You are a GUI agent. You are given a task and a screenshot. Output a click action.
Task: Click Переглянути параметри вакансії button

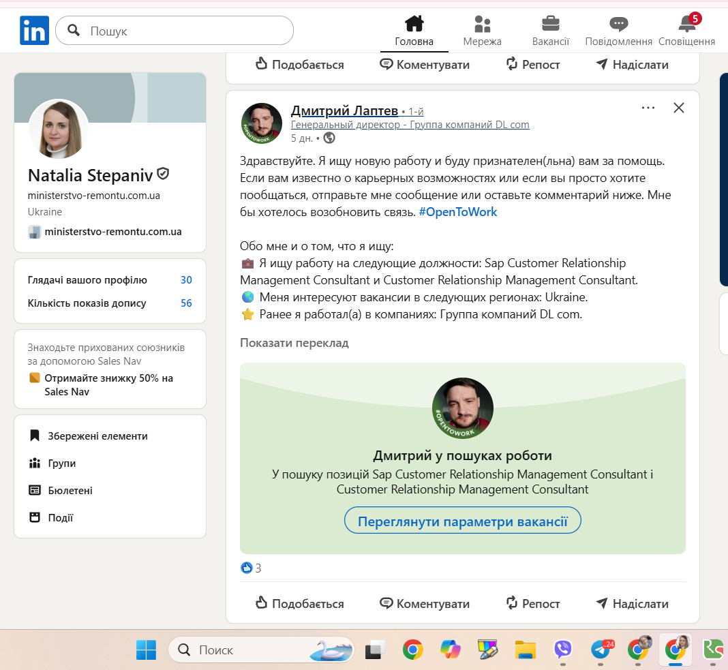click(x=462, y=520)
